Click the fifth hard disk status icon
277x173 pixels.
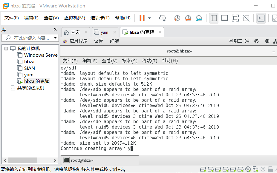coord(233,169)
